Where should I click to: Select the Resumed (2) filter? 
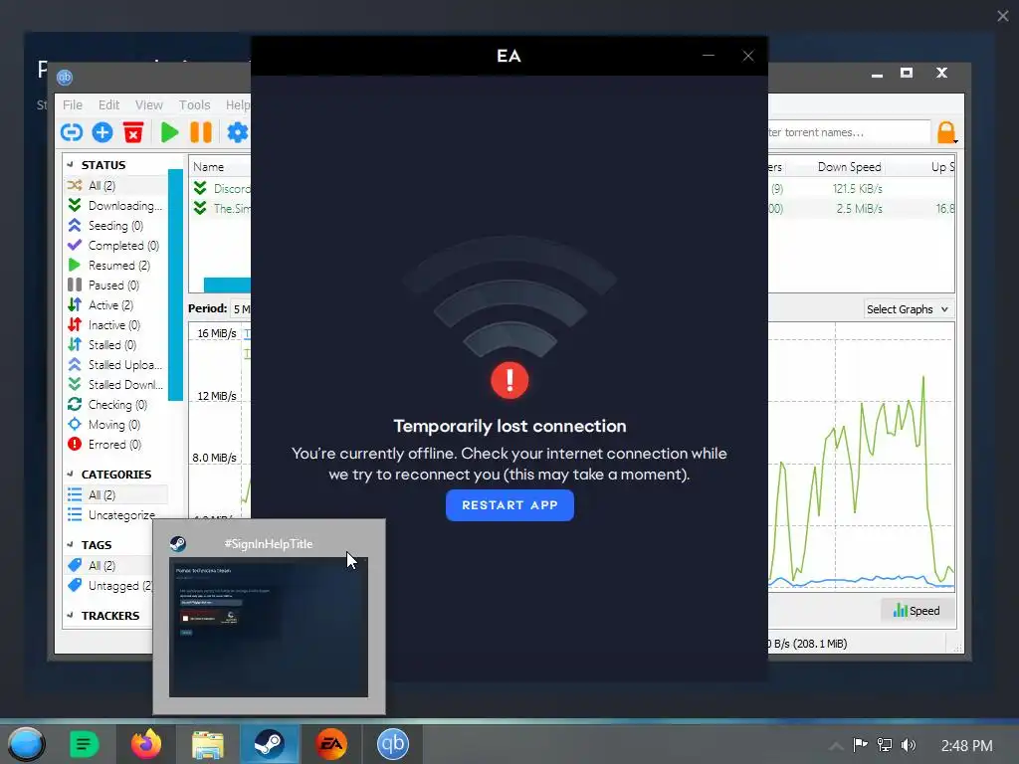pyautogui.click(x=115, y=265)
